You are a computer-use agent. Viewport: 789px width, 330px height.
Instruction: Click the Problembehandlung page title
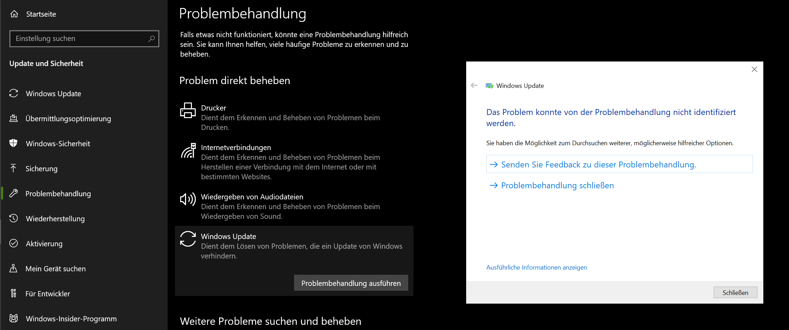[243, 14]
